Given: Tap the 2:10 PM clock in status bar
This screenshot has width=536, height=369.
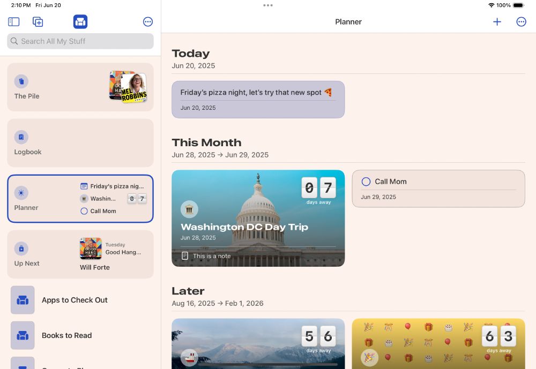Looking at the screenshot, I should (x=21, y=5).
